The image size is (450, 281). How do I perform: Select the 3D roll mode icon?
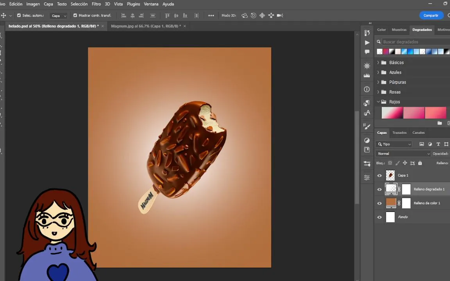click(254, 16)
